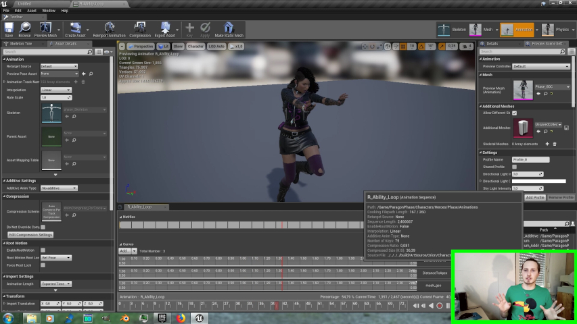This screenshot has width=577, height=324.
Task: Open the Retarget Source dropdown
Action: pos(59,66)
